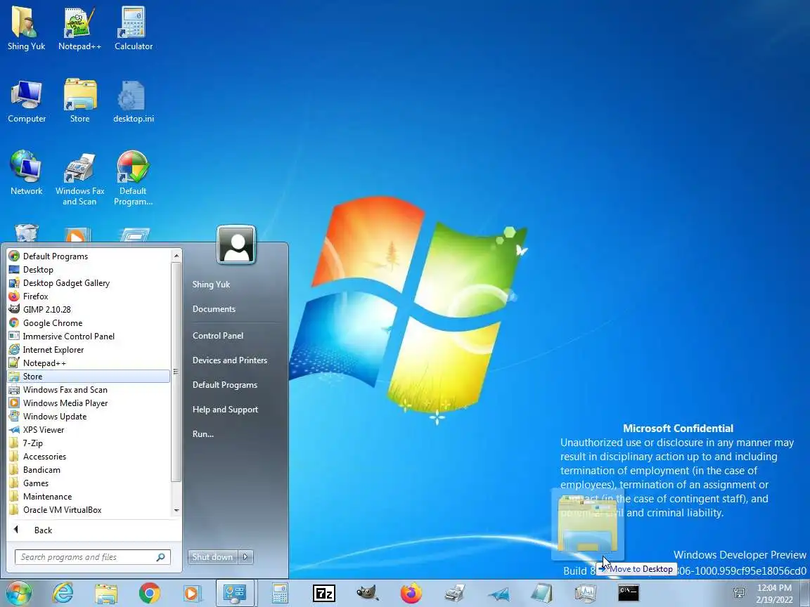Click the programs list scroll up arrow

point(176,256)
